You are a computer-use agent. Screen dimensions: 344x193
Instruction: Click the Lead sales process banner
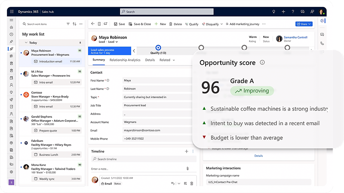110,51
